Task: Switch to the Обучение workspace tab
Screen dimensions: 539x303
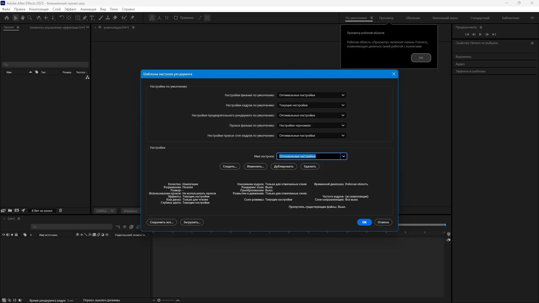Action: tap(413, 18)
